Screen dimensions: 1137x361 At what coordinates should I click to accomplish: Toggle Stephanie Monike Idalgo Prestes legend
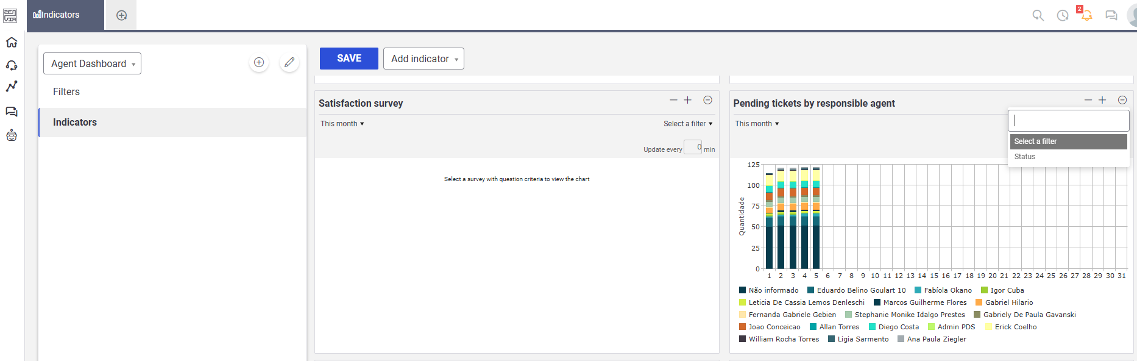[905, 315]
